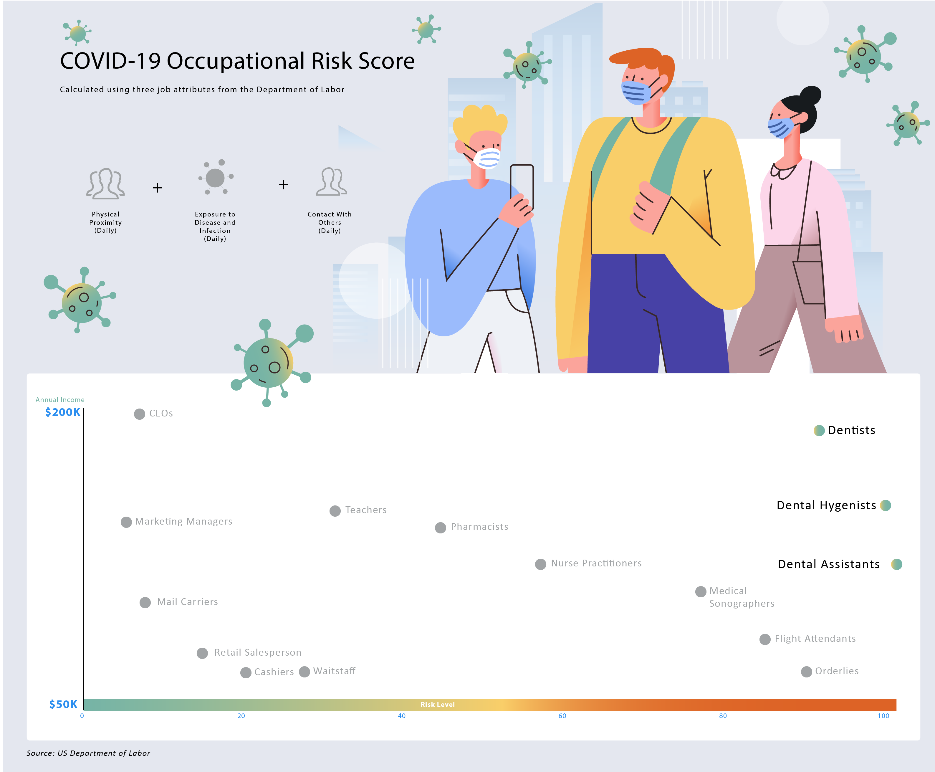Click the Annual Income axis label
This screenshot has height=772, width=935.
point(60,400)
